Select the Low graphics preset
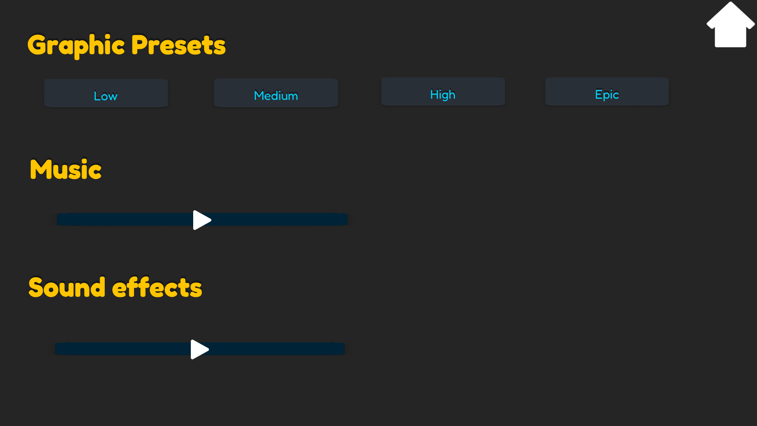The width and height of the screenshot is (757, 426). coord(106,93)
